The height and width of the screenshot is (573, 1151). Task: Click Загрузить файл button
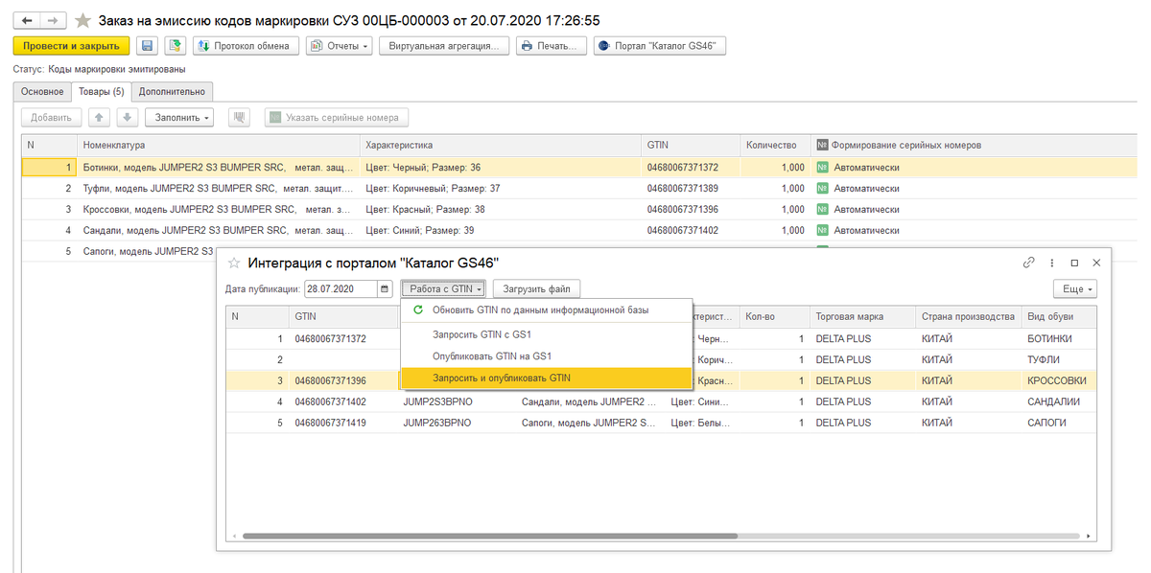(536, 289)
